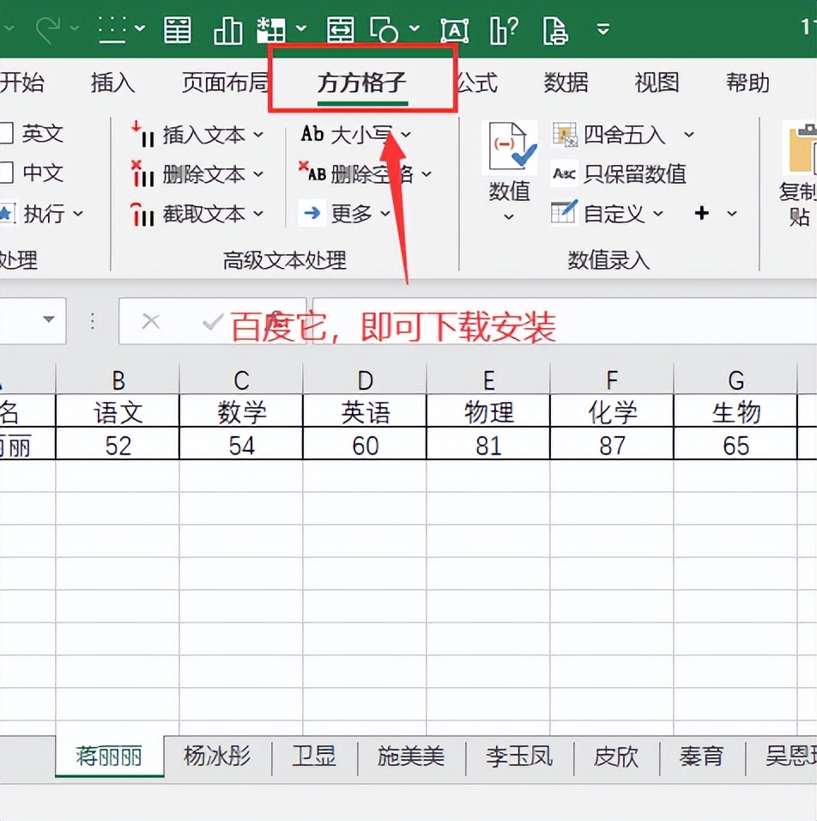Select column B header
The image size is (817, 821).
118,380
